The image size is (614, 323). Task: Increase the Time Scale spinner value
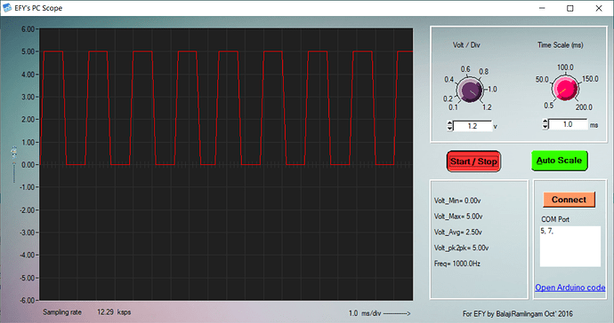pos(545,122)
